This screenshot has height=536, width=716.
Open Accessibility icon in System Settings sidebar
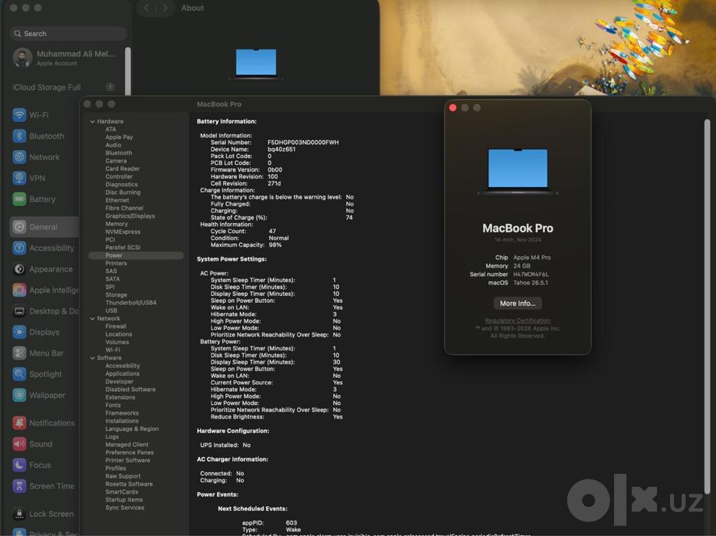pos(19,248)
